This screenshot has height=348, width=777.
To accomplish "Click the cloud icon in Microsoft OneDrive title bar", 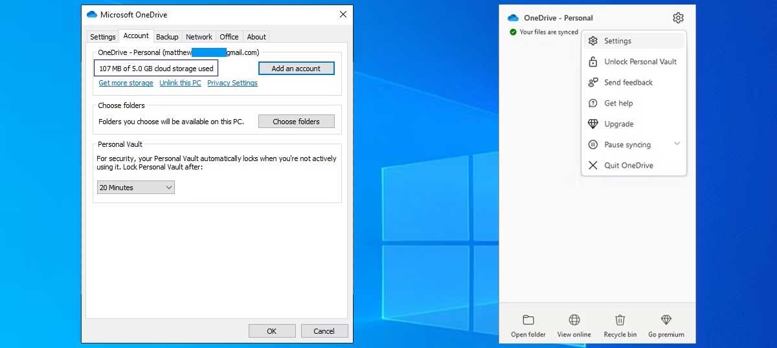I will (92, 14).
